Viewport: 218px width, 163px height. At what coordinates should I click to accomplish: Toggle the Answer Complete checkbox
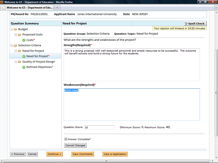point(66,139)
